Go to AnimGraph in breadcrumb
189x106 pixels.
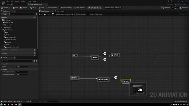[81, 14]
